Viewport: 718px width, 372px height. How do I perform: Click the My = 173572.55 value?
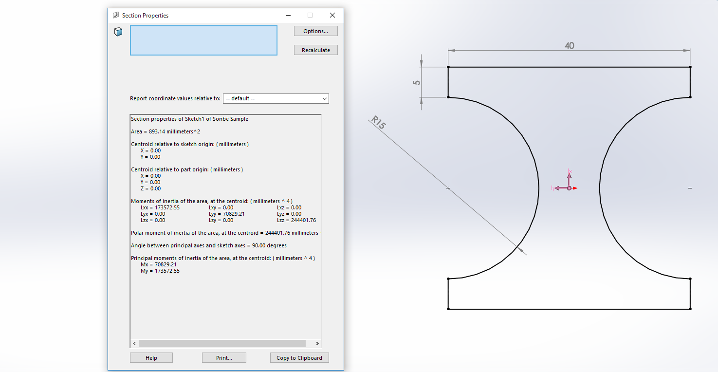[x=160, y=271]
